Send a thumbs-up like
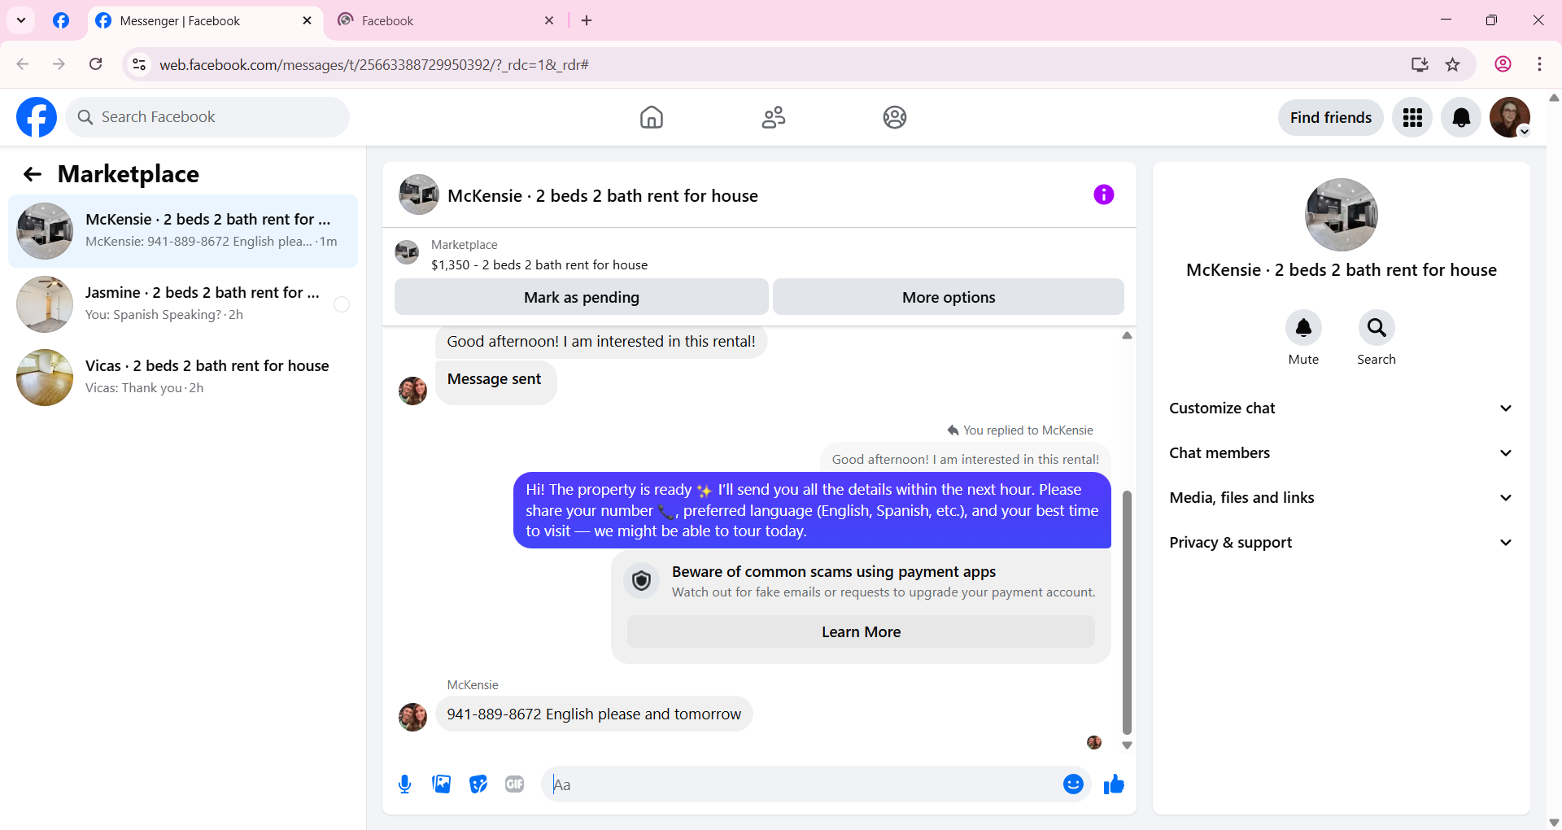This screenshot has height=830, width=1562. [x=1114, y=784]
